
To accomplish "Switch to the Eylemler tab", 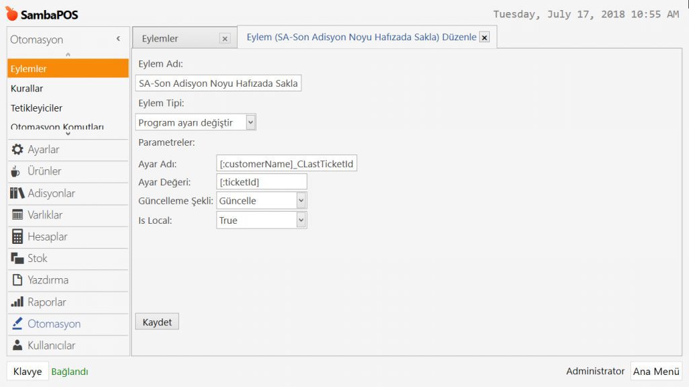I will [160, 39].
